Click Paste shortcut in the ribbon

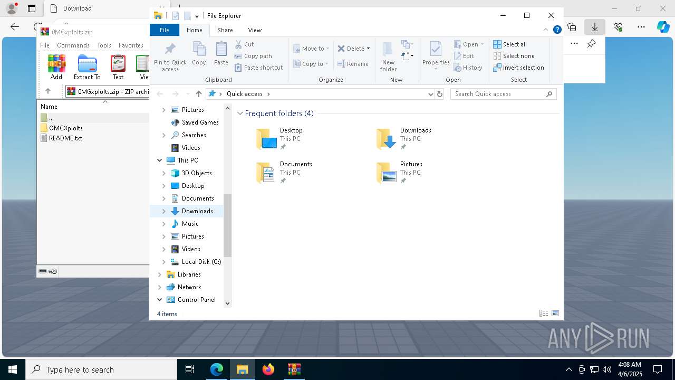[x=258, y=68]
